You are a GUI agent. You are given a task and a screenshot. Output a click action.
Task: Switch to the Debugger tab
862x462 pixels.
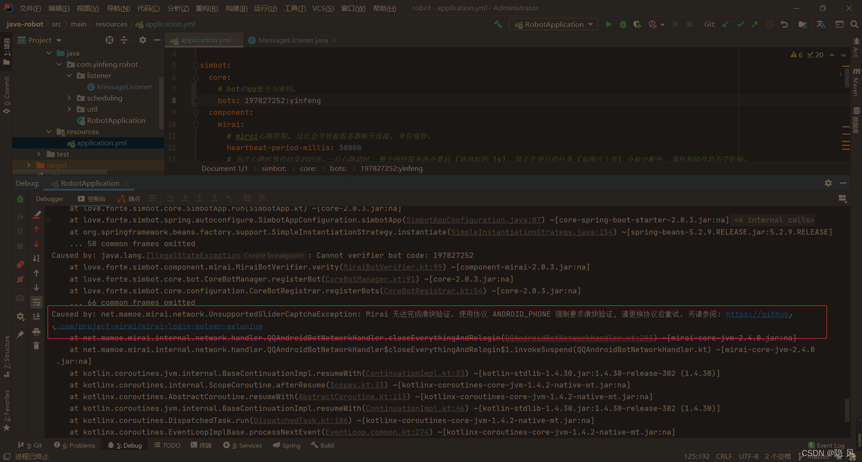49,199
